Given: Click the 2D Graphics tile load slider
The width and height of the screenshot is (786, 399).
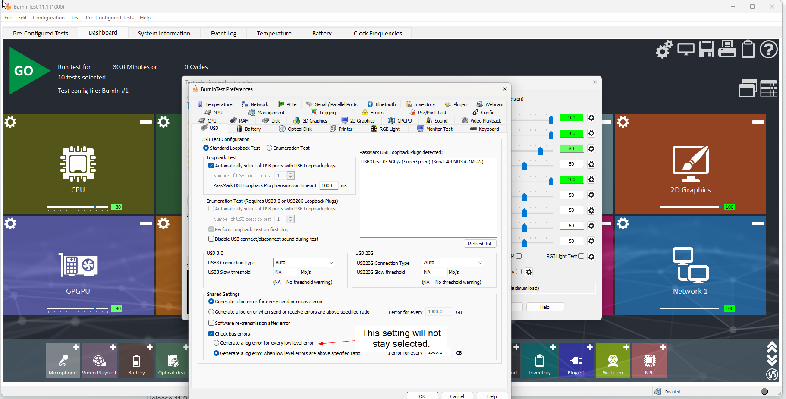Looking at the screenshot, I should [690, 207].
